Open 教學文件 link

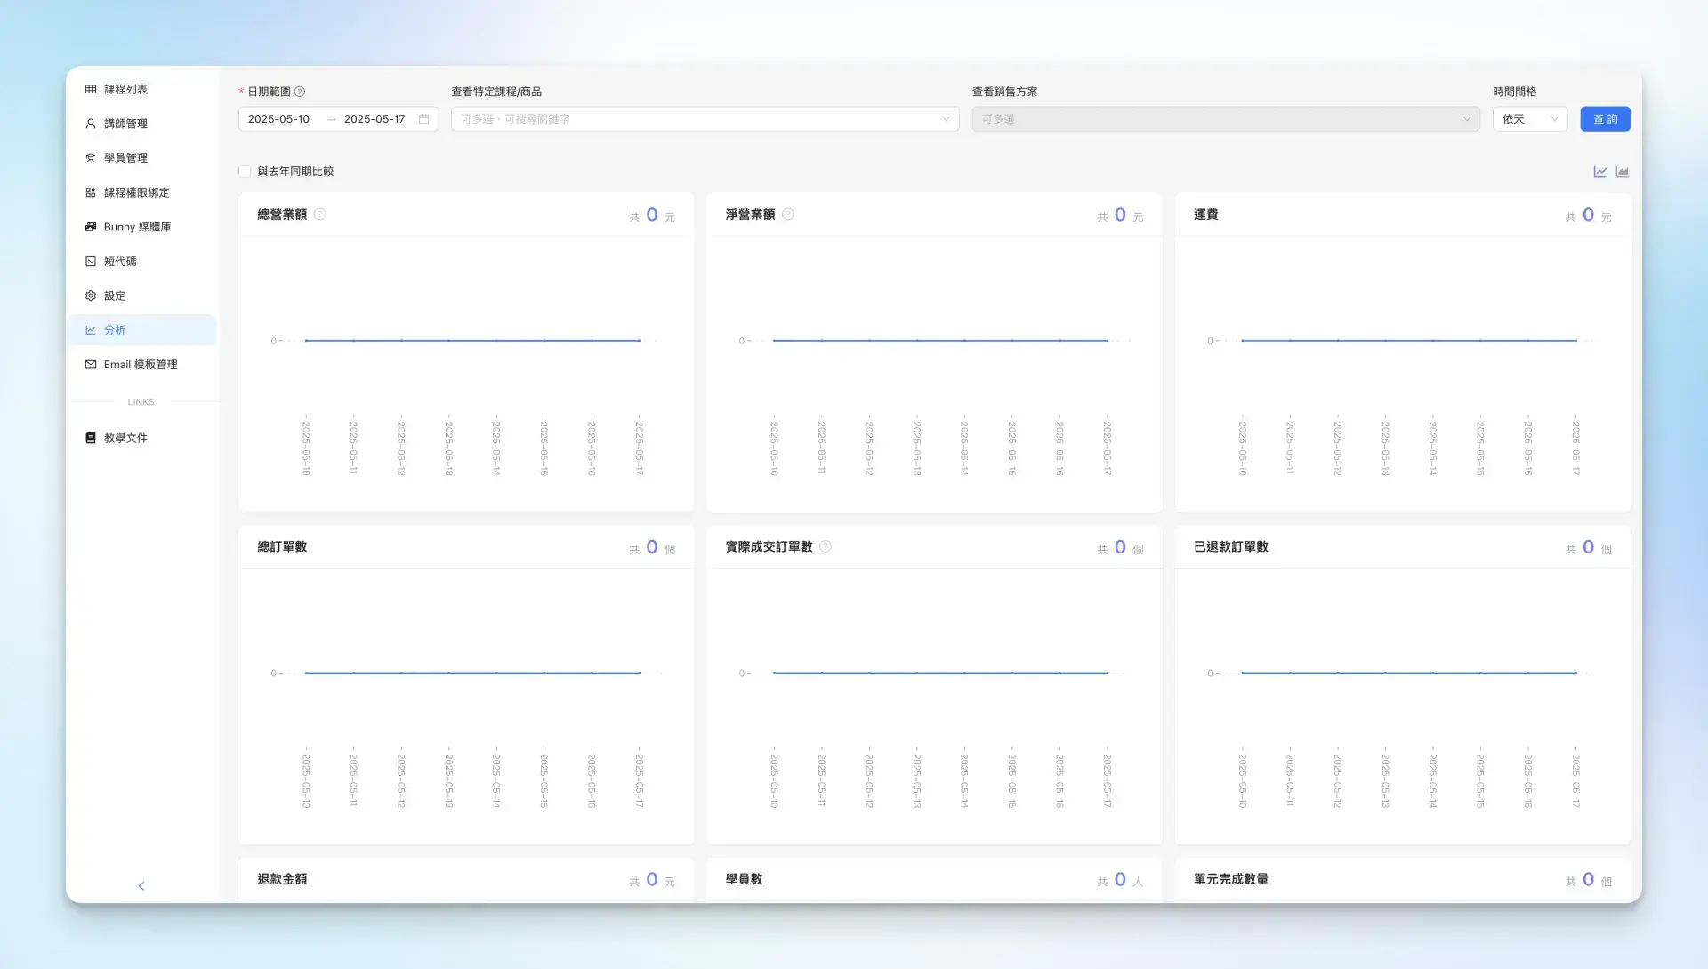pyautogui.click(x=125, y=438)
